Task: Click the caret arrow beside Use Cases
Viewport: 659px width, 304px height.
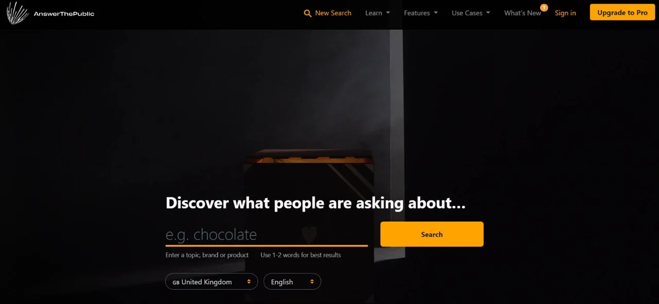Action: 488,13
